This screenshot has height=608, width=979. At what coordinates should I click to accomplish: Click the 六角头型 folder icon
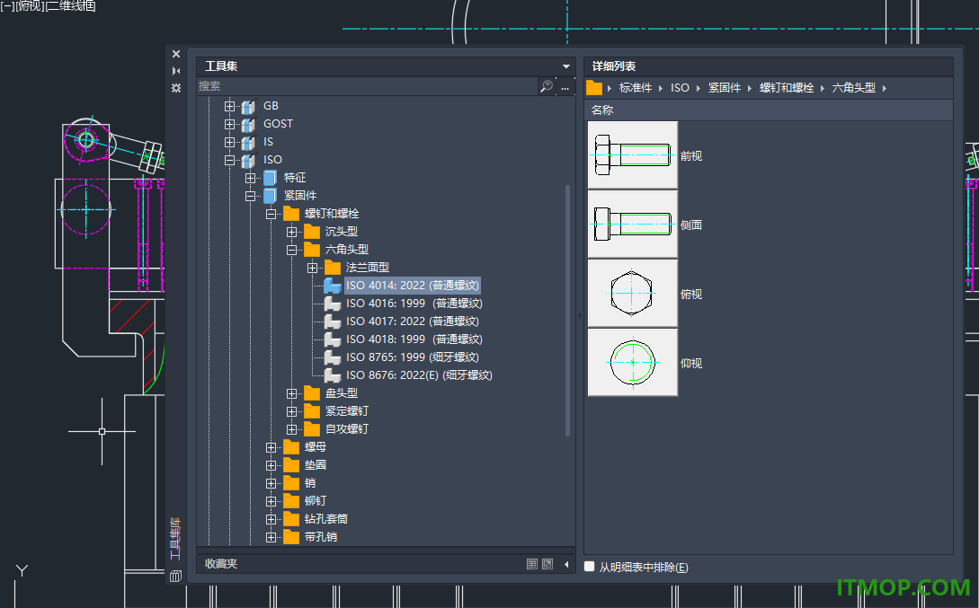(312, 250)
